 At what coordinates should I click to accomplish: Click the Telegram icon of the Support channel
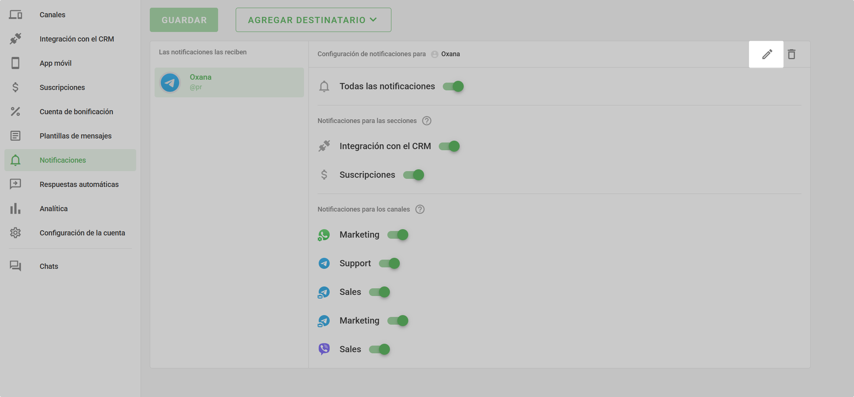click(x=324, y=263)
